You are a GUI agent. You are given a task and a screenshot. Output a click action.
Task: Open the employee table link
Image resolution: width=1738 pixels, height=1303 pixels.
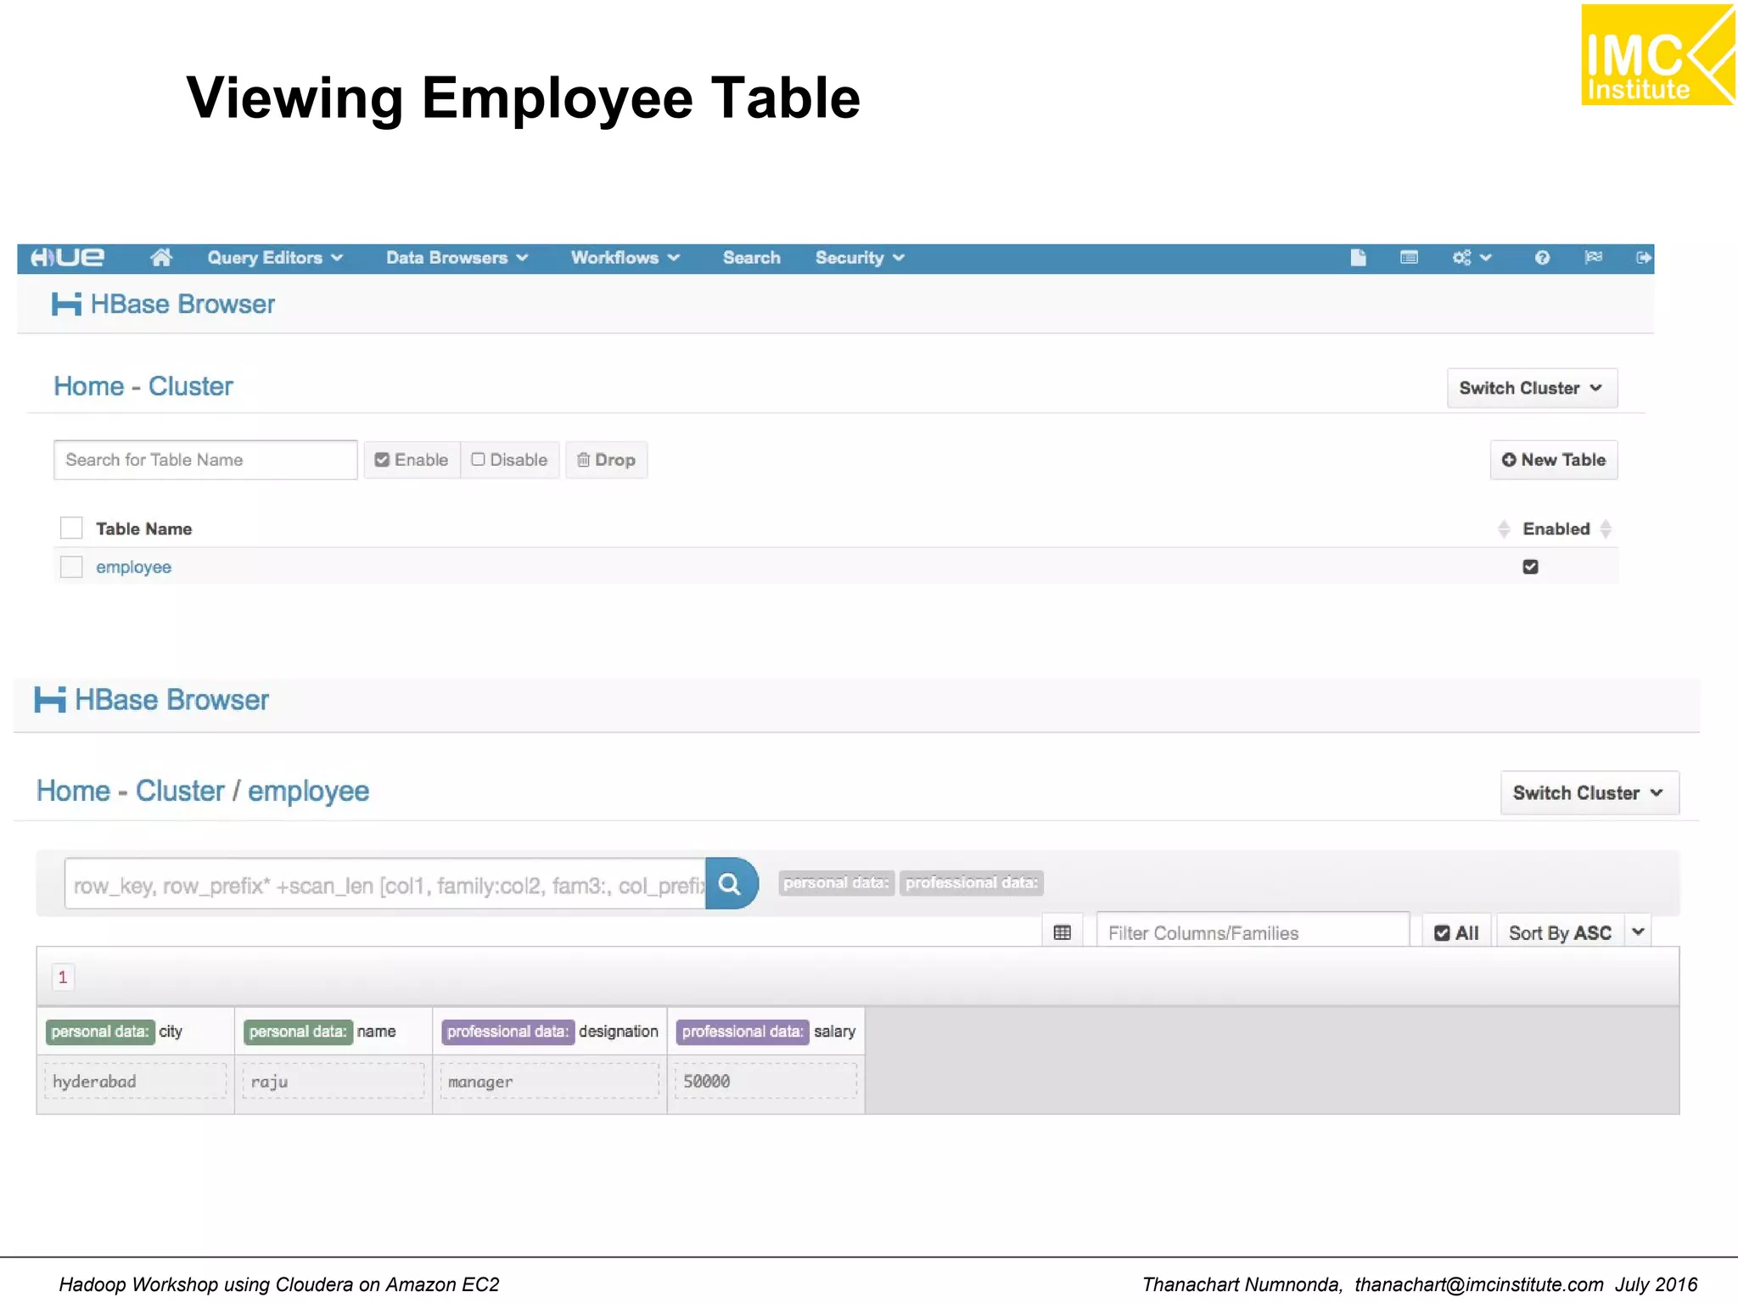tap(133, 568)
